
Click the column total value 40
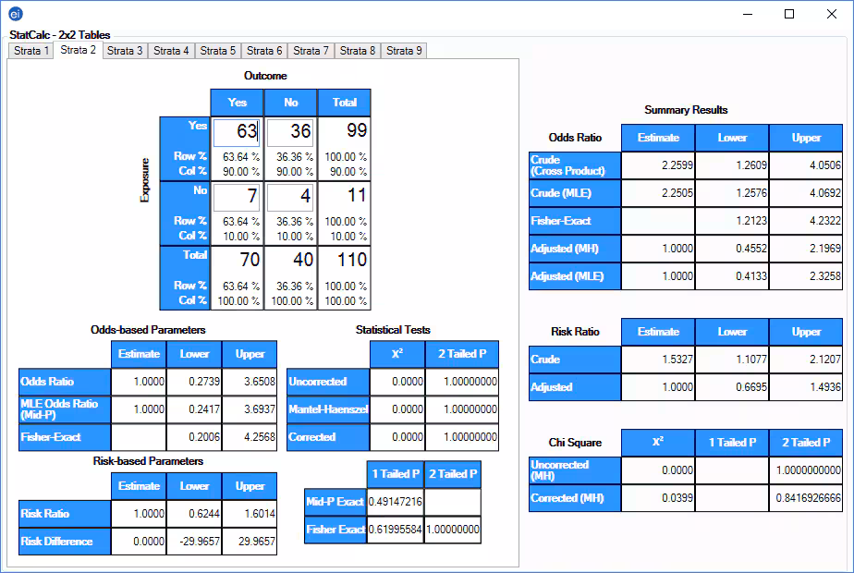(303, 260)
